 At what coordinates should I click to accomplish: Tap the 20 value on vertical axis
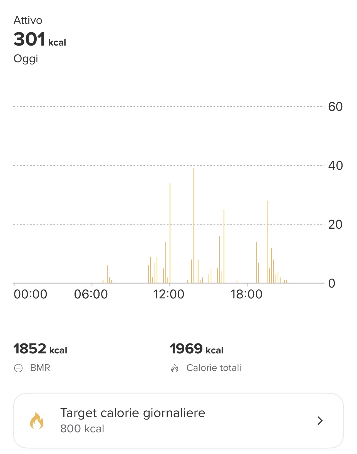(x=335, y=224)
